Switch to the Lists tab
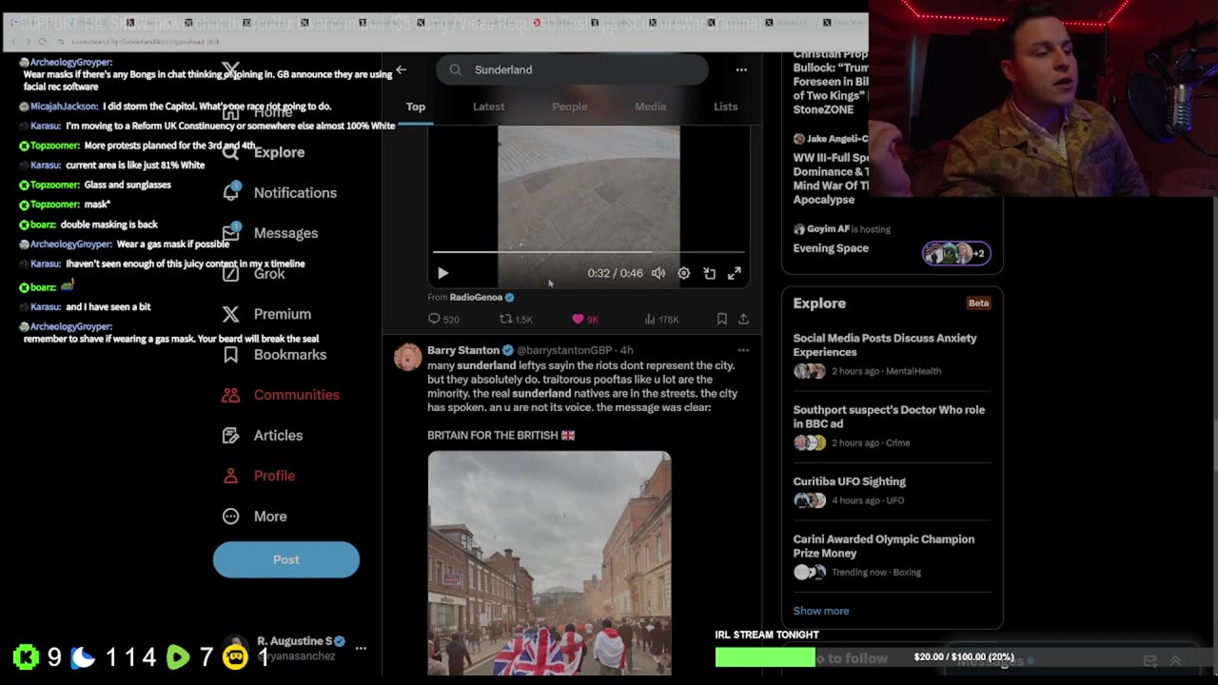The width and height of the screenshot is (1218, 685). (x=726, y=107)
